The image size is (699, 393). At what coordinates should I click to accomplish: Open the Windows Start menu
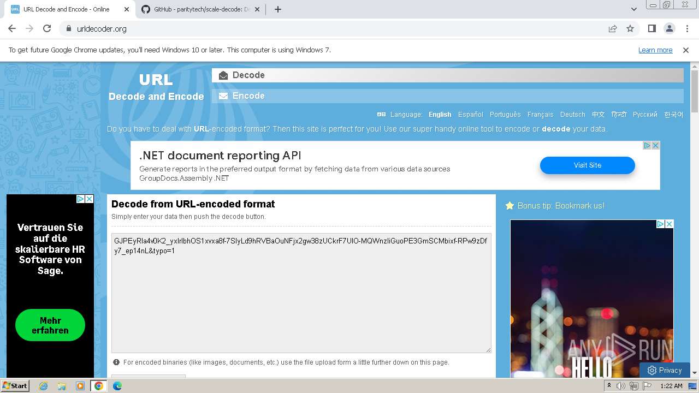click(x=15, y=385)
